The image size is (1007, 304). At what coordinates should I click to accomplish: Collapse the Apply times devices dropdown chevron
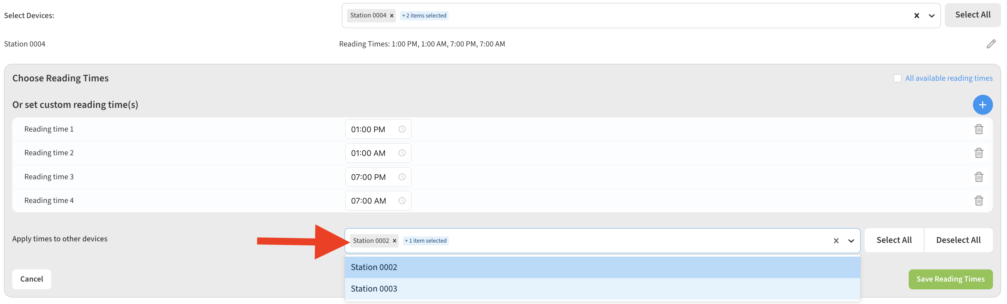click(851, 241)
